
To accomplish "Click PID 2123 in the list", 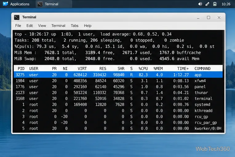I will (20, 93).
